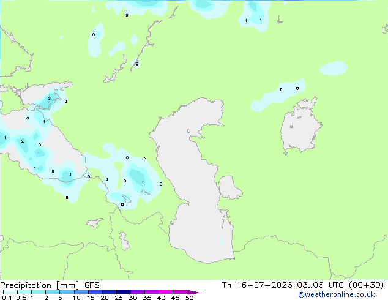Open the weatheronline.co.uk copyright link
388x300 pixels.
pyautogui.click(x=336, y=294)
